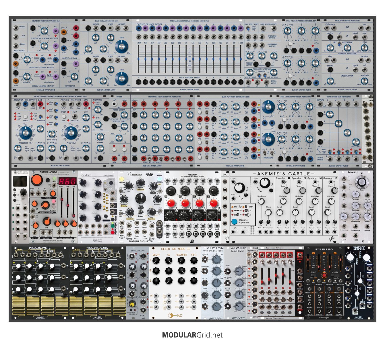The image size is (385, 341).
Task: Flip the MODE switch on Four LFO
Action: pyautogui.click(x=313, y=275)
